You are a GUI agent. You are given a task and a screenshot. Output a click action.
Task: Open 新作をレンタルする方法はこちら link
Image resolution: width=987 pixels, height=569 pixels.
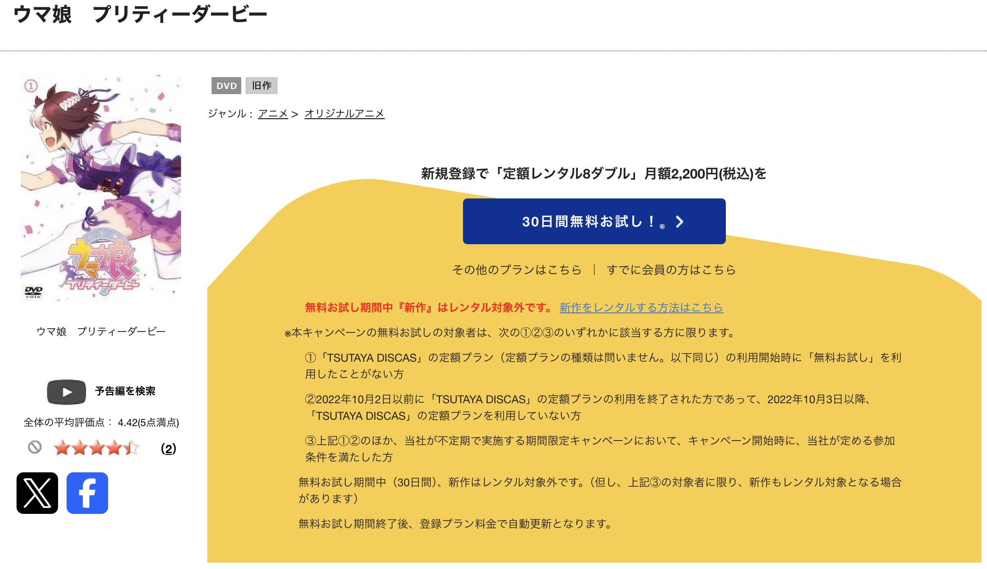[641, 307]
